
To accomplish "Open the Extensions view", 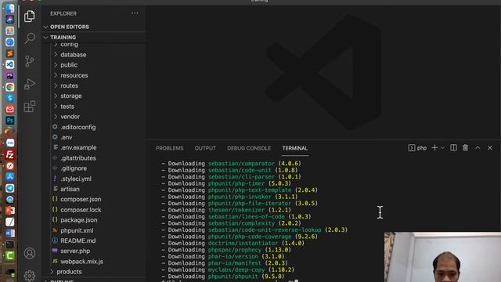I will [x=30, y=107].
